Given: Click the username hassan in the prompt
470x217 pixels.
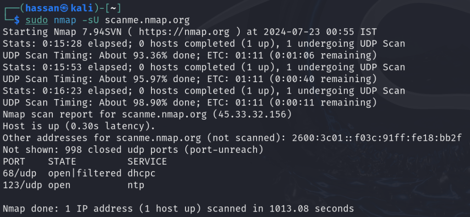Looking at the screenshot, I should (x=43, y=8).
